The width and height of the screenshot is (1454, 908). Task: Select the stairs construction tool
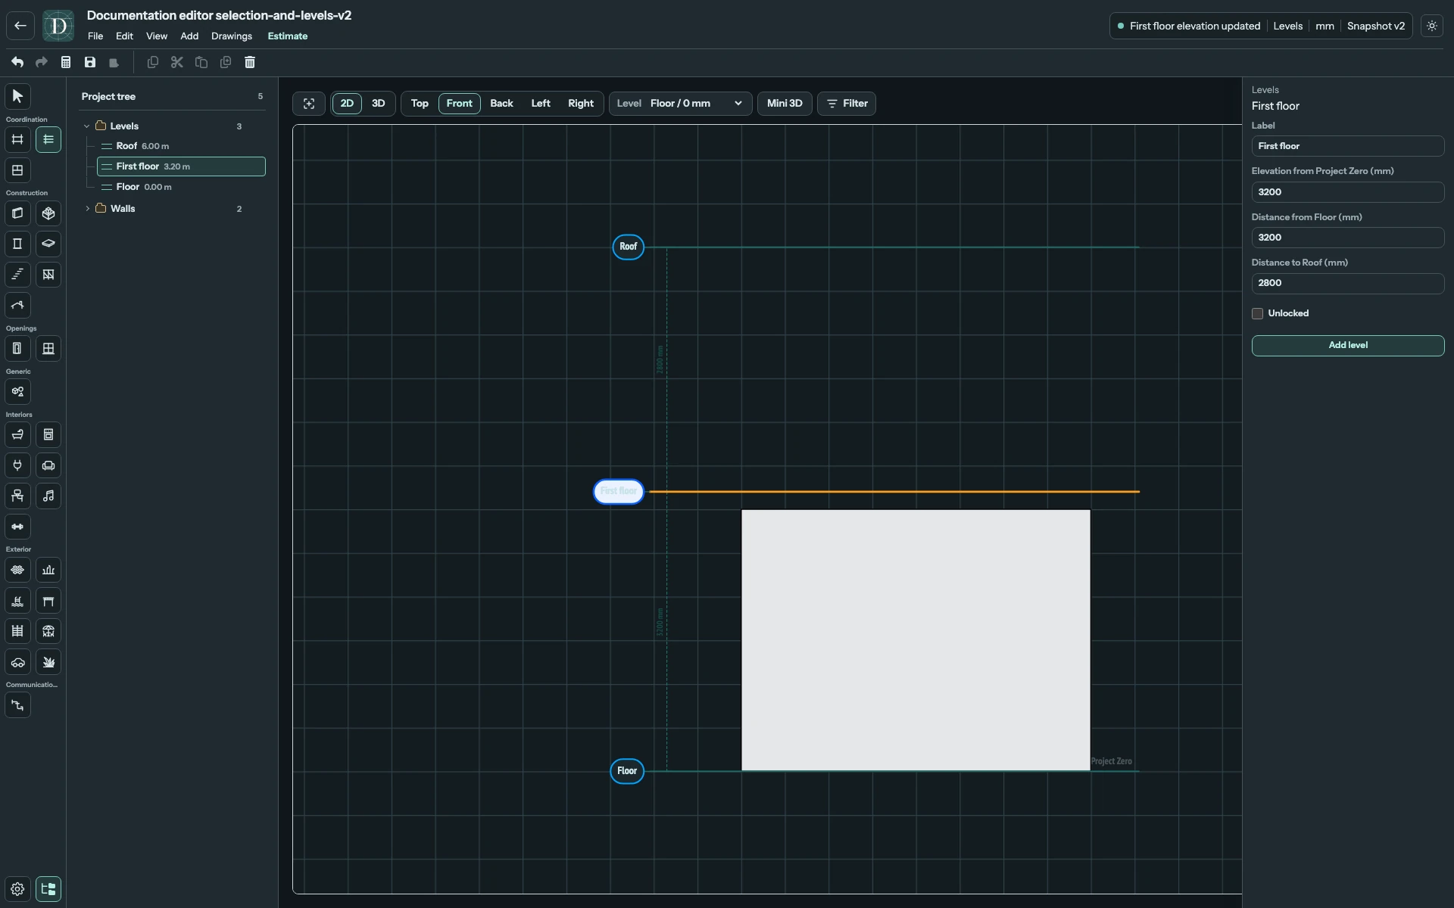(17, 275)
